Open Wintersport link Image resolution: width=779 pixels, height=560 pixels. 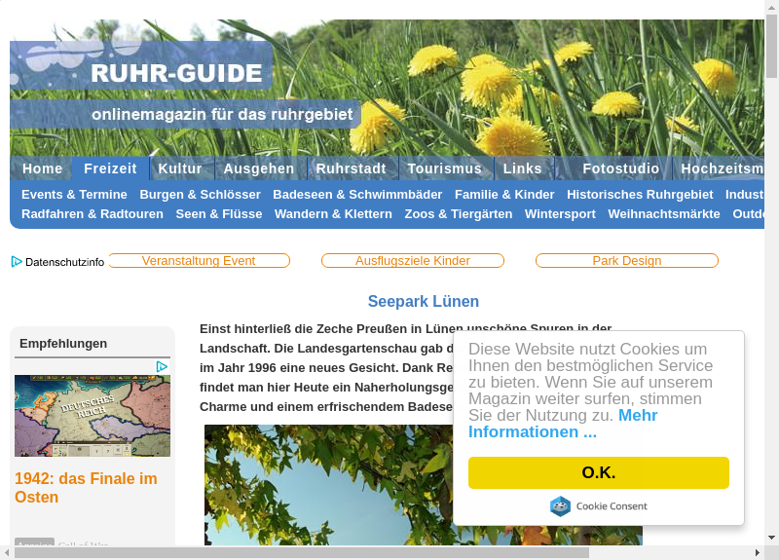(x=560, y=213)
